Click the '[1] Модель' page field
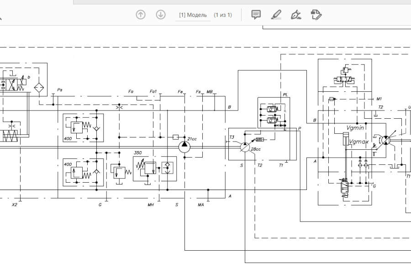This screenshot has height=274, width=411. point(193,15)
